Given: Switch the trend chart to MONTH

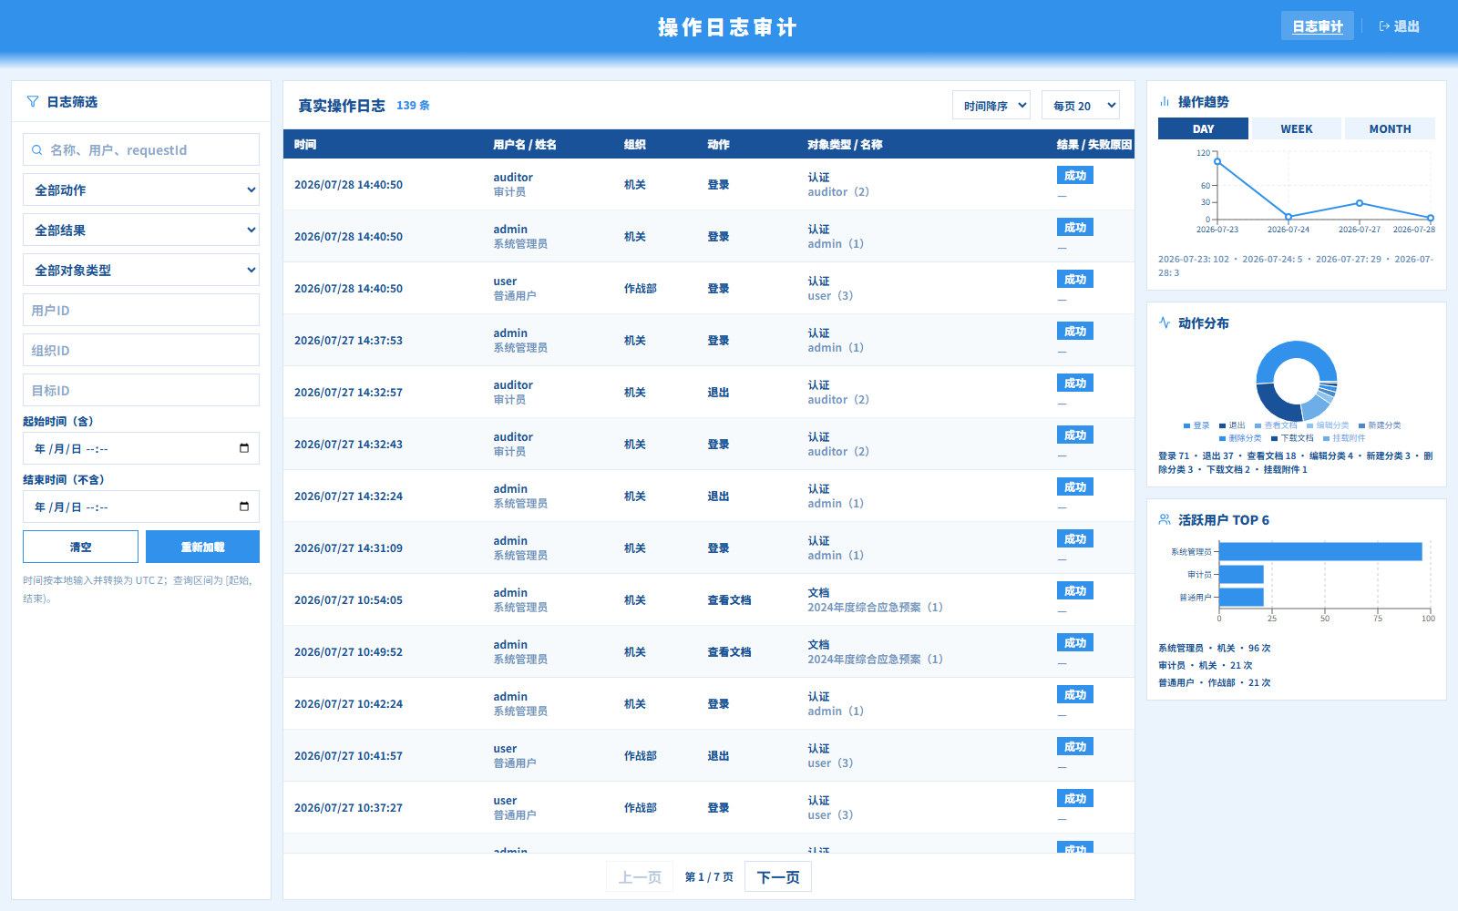Looking at the screenshot, I should coord(1390,128).
